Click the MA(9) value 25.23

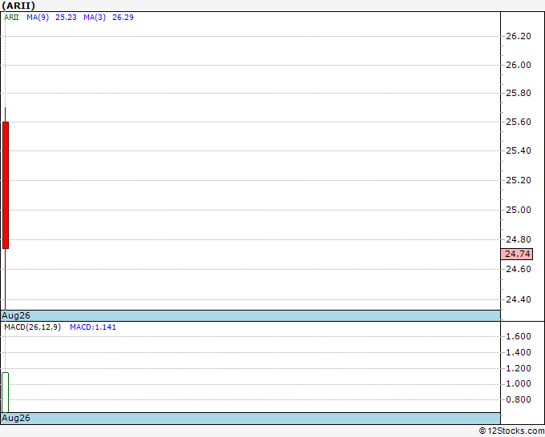[x=66, y=18]
